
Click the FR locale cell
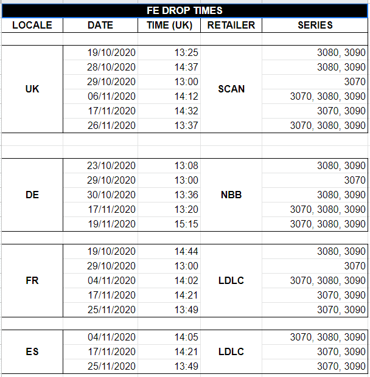click(32, 281)
